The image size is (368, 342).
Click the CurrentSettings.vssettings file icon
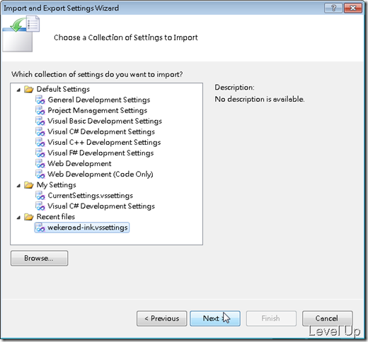point(40,196)
